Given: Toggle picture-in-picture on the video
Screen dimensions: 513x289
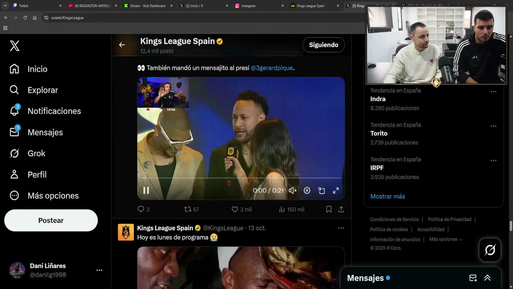Looking at the screenshot, I should (321, 191).
